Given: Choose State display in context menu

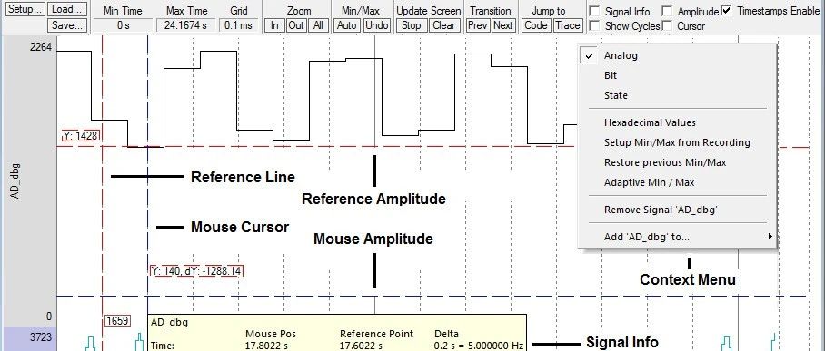Looking at the screenshot, I should [x=677, y=95].
